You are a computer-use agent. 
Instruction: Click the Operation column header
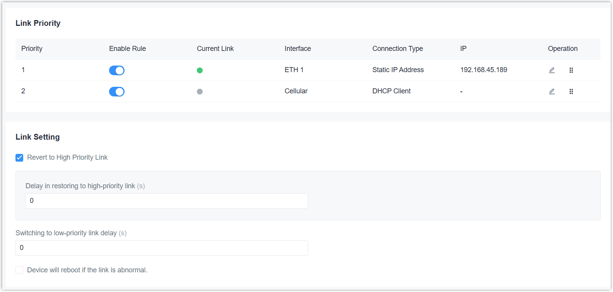coord(562,49)
